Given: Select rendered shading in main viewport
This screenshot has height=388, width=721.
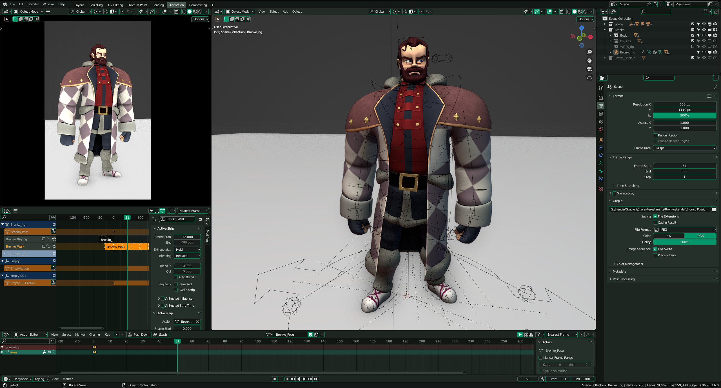Looking at the screenshot, I should point(586,12).
